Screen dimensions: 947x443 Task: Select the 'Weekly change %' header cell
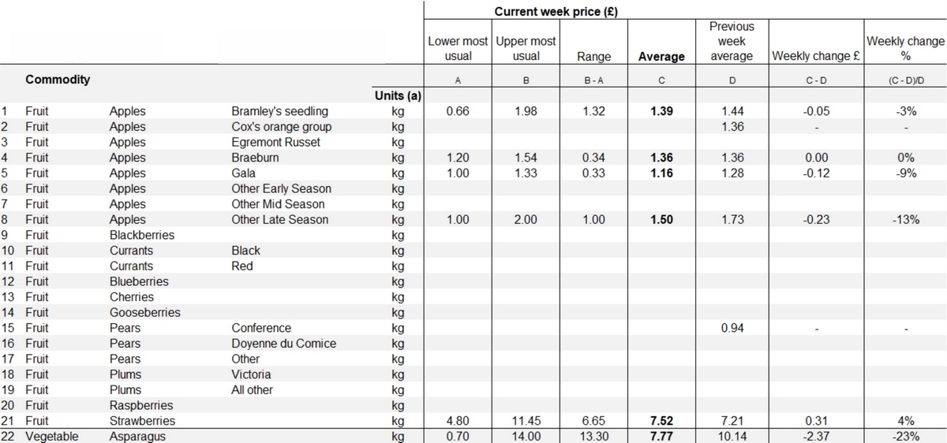(905, 48)
